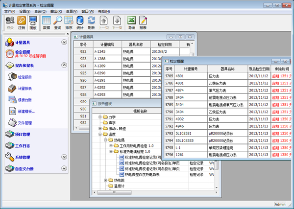Open the 输出(X) menu
Screen dimensions: 294x209
click(55, 11)
